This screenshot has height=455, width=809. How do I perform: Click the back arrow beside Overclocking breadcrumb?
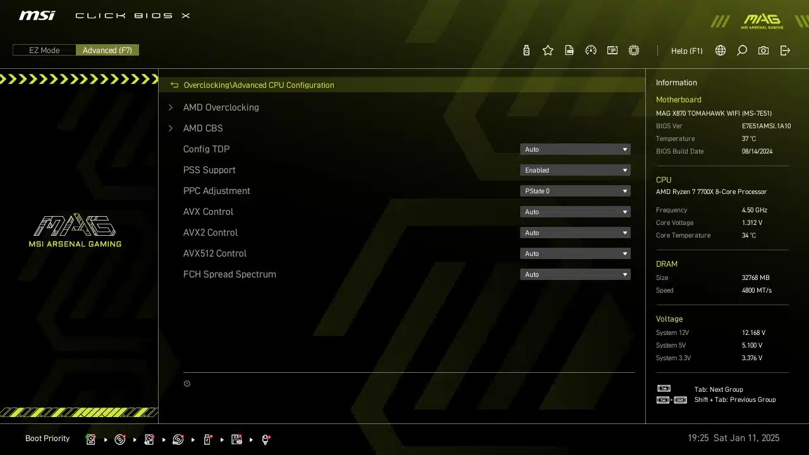click(x=174, y=85)
